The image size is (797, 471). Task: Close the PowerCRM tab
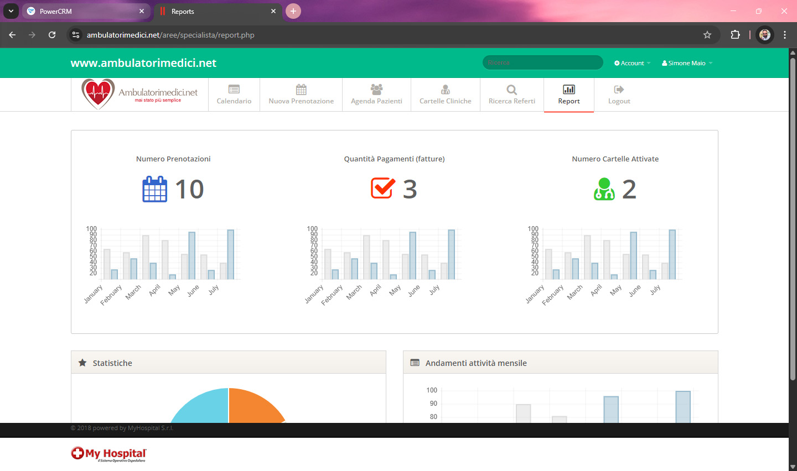point(142,11)
